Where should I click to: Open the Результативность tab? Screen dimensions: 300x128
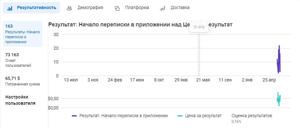(x=36, y=7)
